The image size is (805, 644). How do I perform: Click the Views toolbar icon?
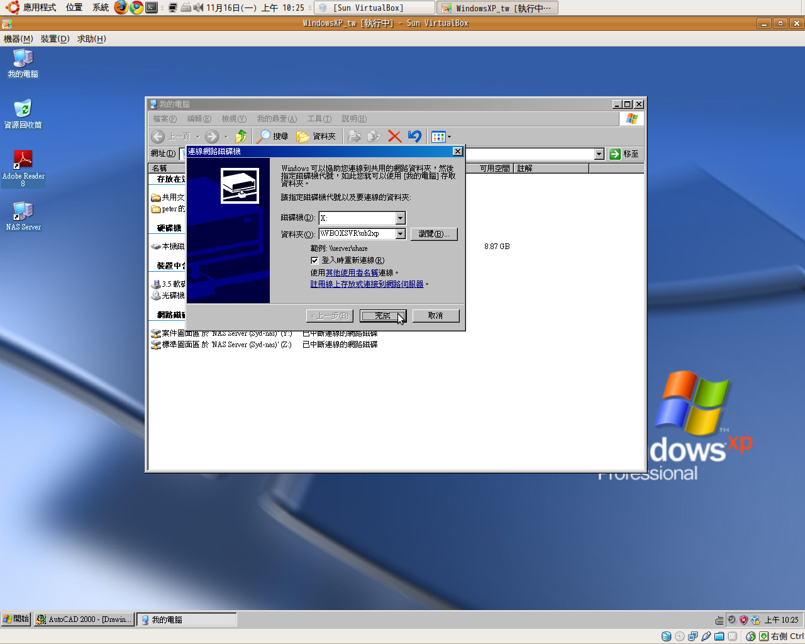click(438, 136)
